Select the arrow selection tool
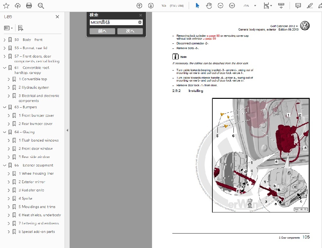 [197, 6]
